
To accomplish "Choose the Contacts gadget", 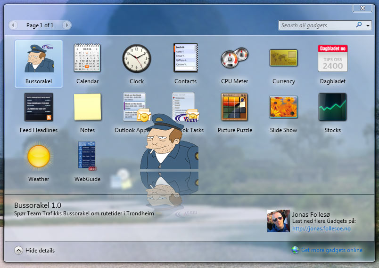I will coord(186,58).
